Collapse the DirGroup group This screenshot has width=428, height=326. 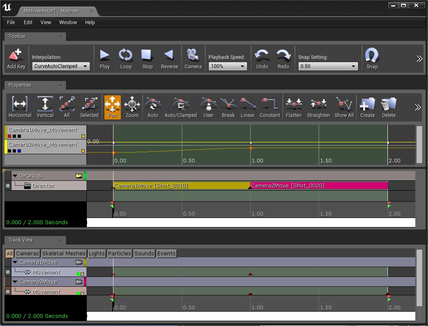point(15,176)
